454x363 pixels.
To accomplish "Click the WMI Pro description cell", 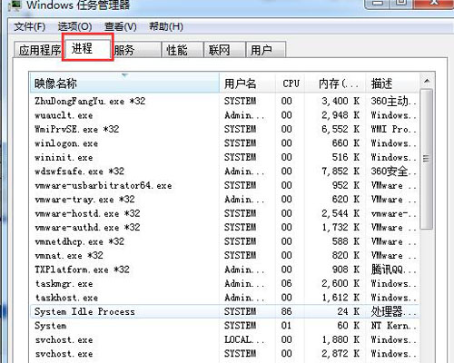I will [x=393, y=129].
